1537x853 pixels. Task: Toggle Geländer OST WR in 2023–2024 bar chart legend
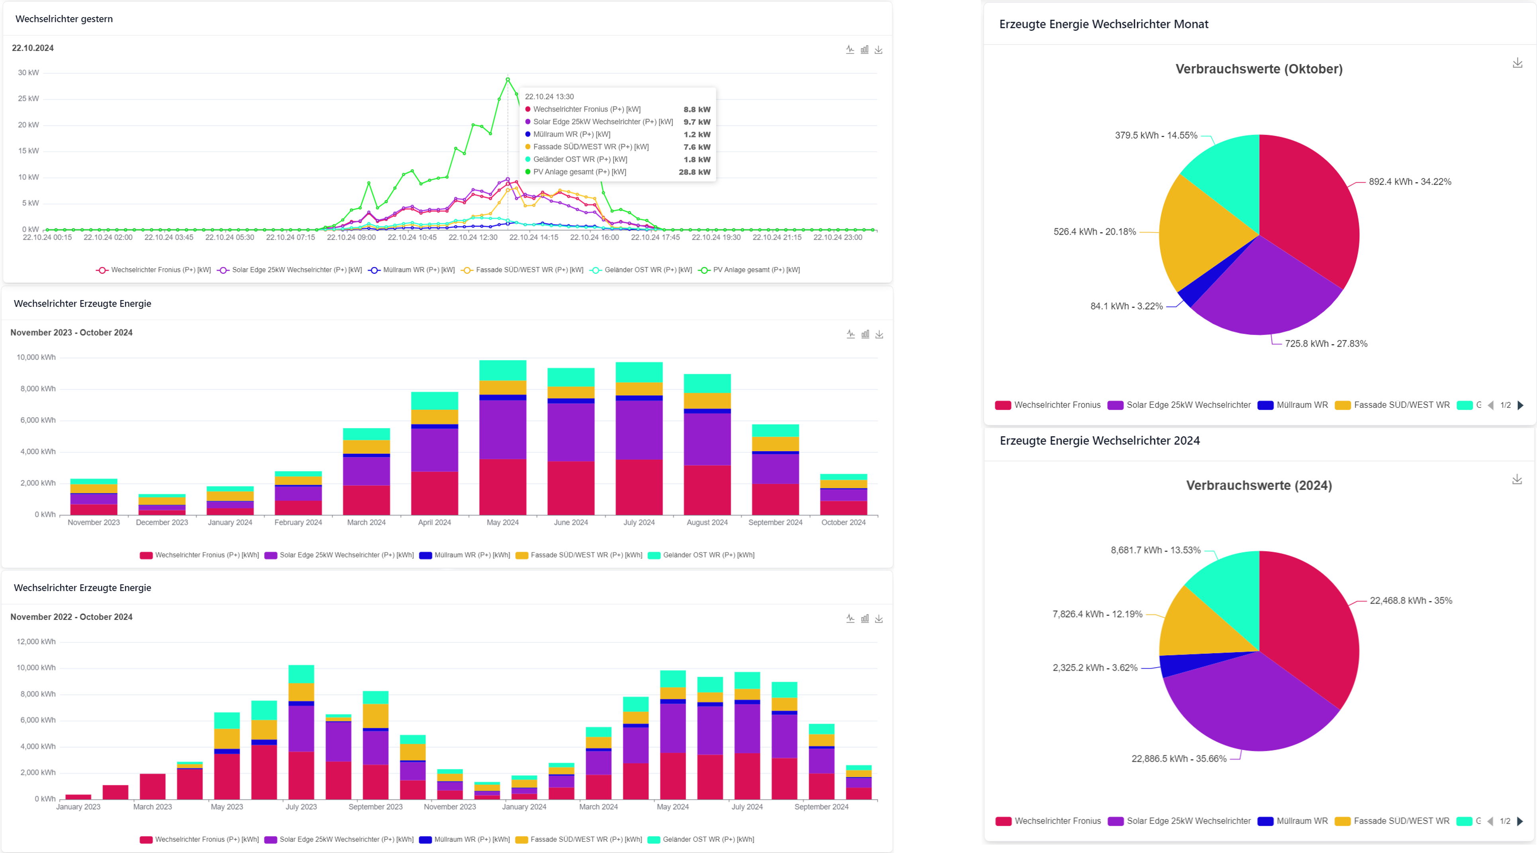708,555
